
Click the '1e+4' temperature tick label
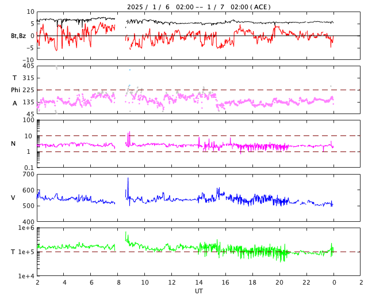(x=26, y=276)
